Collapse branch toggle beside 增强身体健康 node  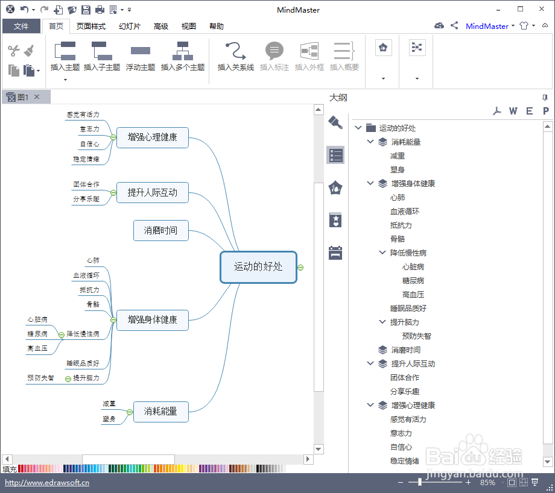click(113, 320)
